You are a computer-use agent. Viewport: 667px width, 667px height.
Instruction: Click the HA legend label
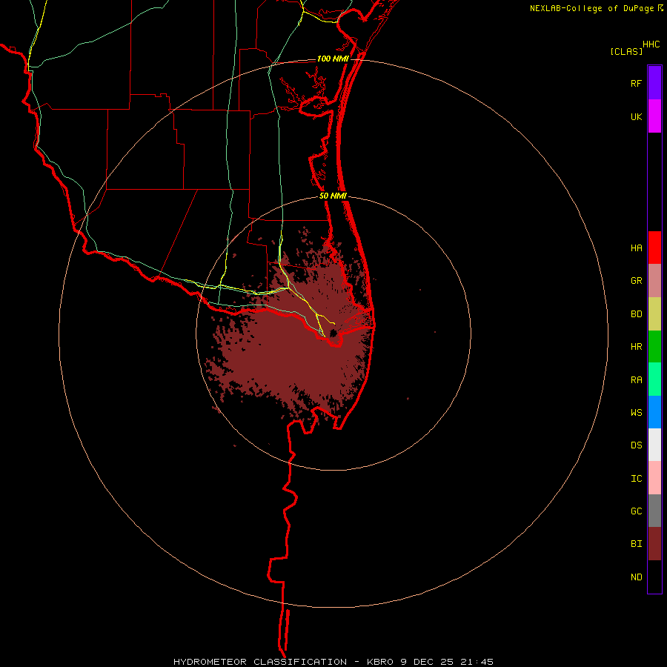636,248
